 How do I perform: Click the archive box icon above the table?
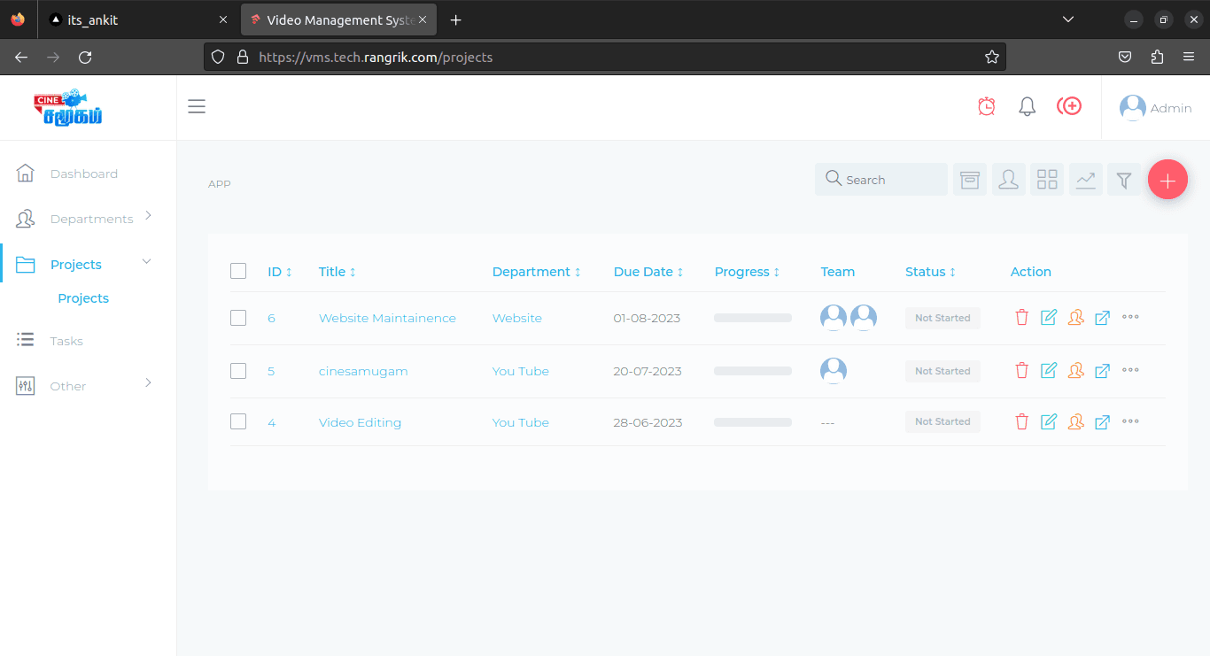coord(969,179)
